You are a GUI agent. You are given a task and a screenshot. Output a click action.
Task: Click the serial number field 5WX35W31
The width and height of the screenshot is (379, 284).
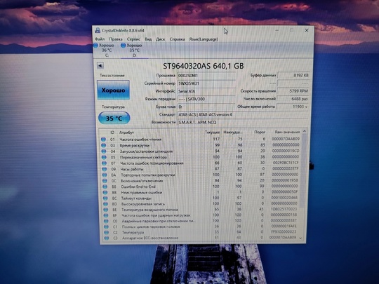click(x=206, y=83)
